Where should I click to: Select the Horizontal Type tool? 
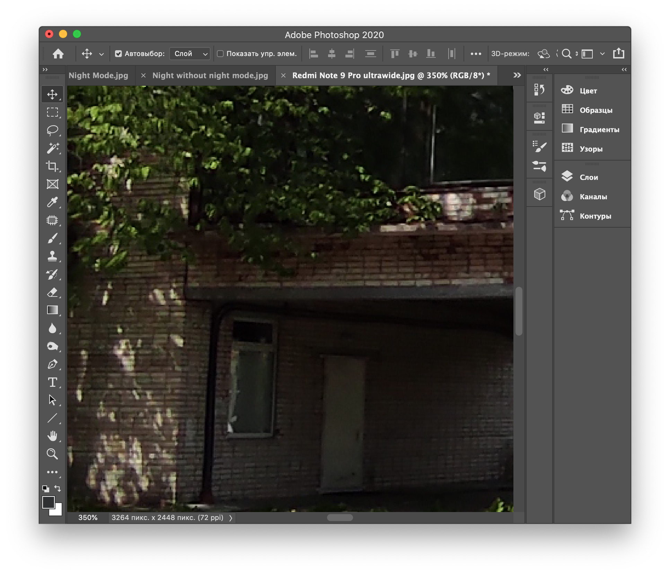coord(52,382)
